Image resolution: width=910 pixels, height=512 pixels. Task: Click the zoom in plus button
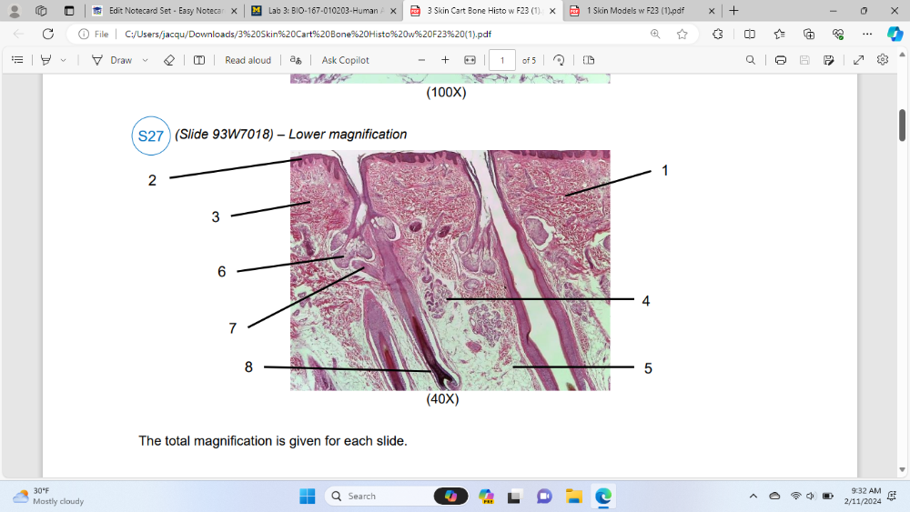click(x=445, y=60)
